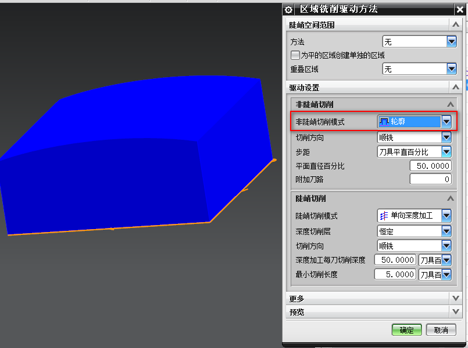Expand the 更多 section
This screenshot has height=348, width=468.
pyautogui.click(x=455, y=298)
